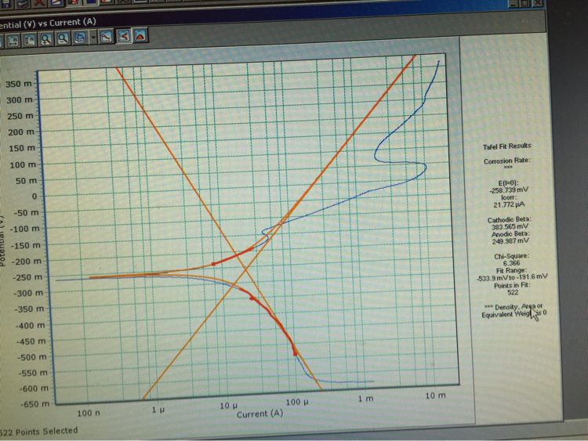This screenshot has width=588, height=441.
Task: Activate the linear fit line tool icon
Action: point(107,37)
